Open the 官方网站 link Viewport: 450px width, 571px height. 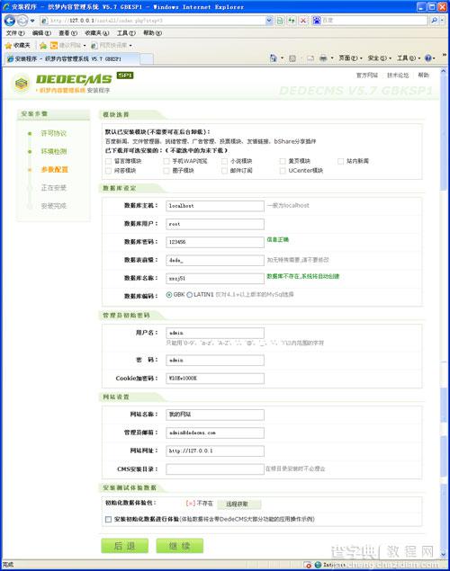tap(367, 75)
